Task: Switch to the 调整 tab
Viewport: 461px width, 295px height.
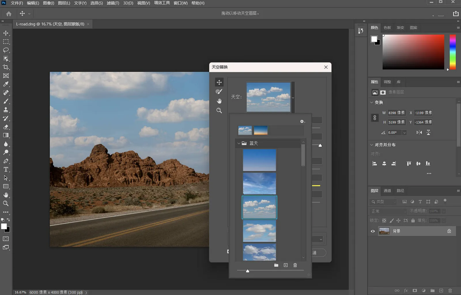Action: coord(387,82)
